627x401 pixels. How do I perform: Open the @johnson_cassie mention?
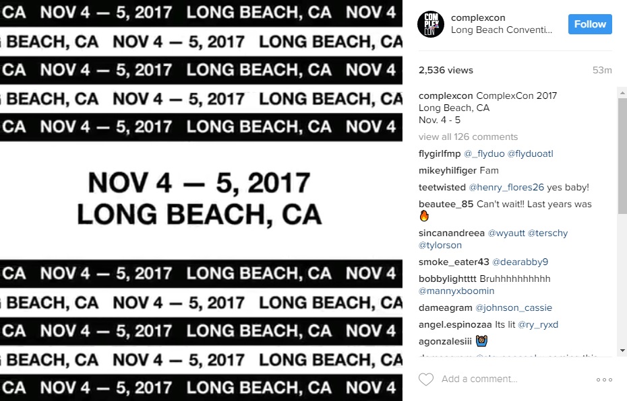tap(514, 307)
